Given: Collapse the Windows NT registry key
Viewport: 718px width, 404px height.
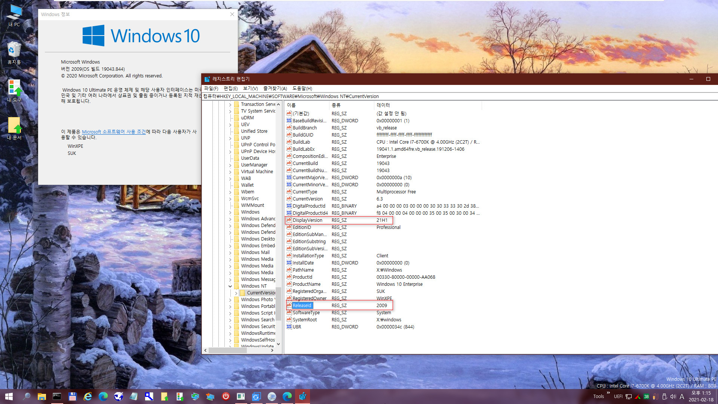Looking at the screenshot, I should 230,287.
